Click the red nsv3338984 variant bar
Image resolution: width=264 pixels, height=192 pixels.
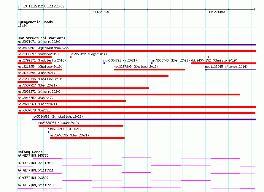[x=81, y=126]
